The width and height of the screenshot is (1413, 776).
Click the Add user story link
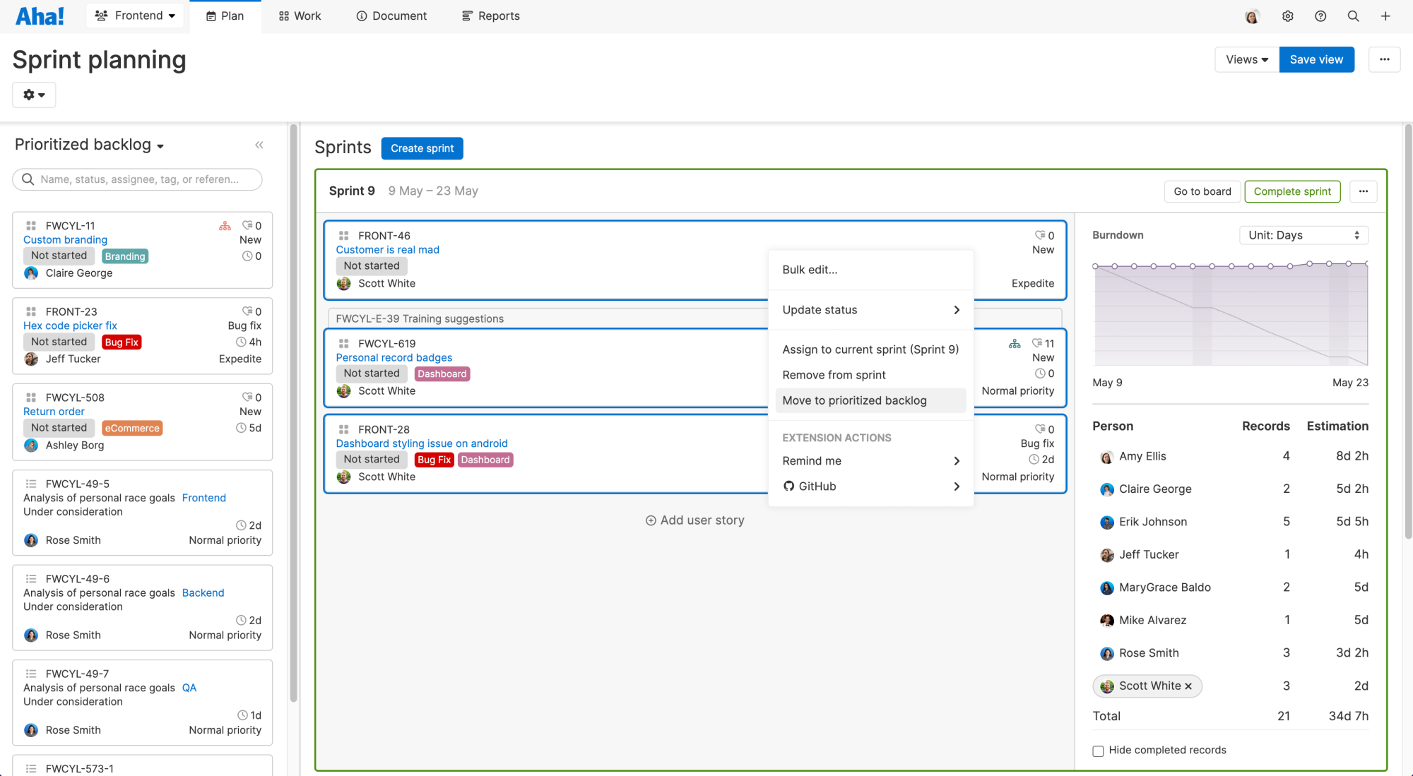pyautogui.click(x=696, y=520)
